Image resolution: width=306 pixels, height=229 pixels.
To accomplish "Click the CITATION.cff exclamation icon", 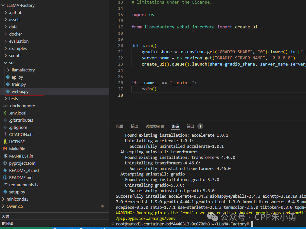I will [5, 134].
